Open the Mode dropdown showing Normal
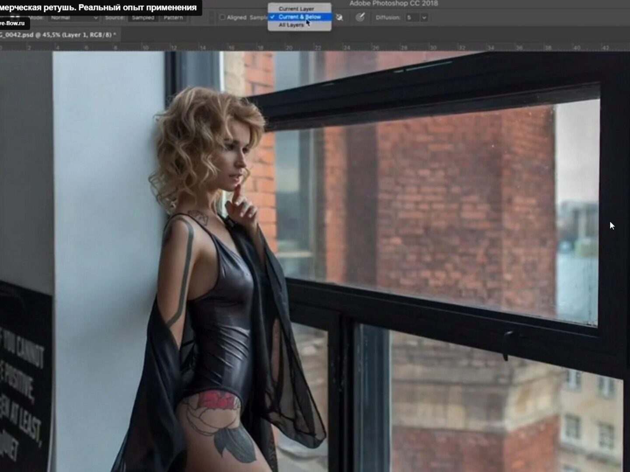Screen dimensions: 630x472 tap(73, 18)
